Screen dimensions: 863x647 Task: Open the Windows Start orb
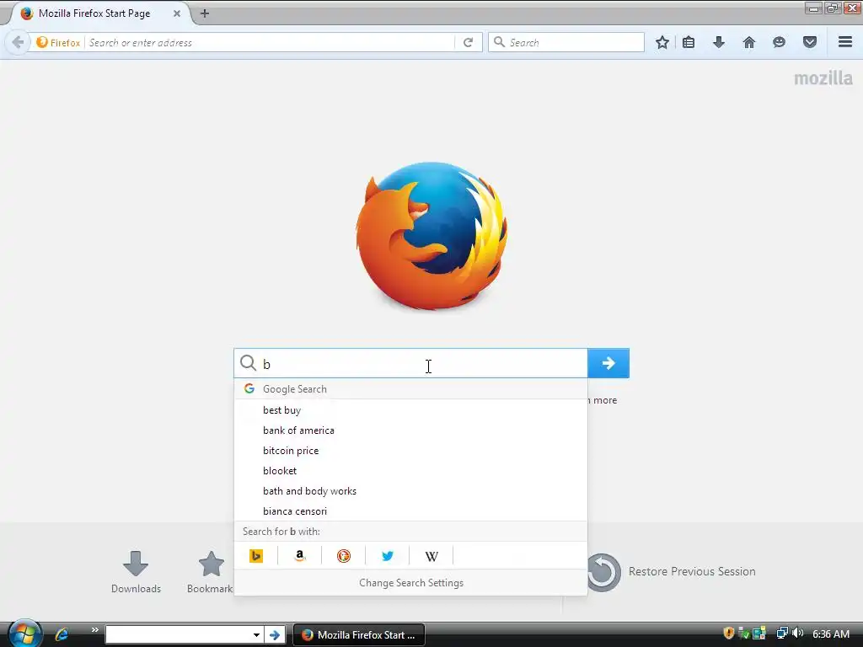25,634
